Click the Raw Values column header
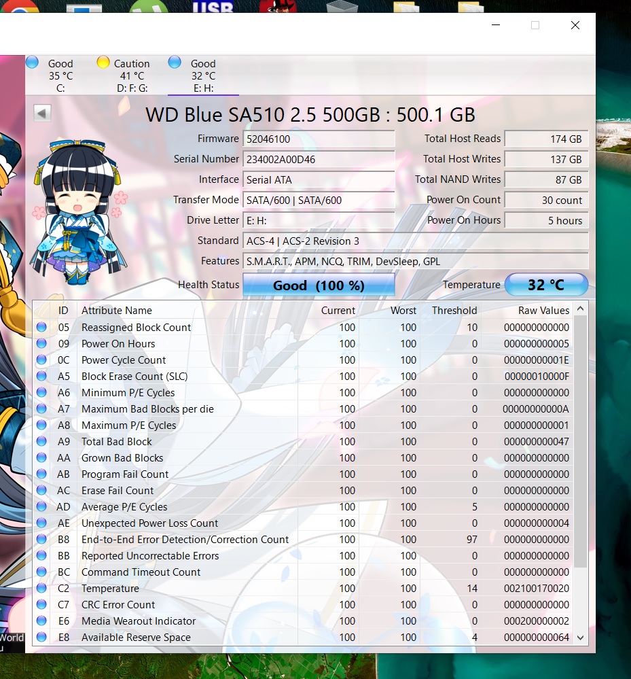The image size is (631, 679). pyautogui.click(x=543, y=311)
